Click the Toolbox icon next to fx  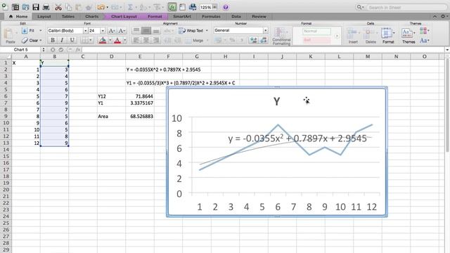point(182,7)
